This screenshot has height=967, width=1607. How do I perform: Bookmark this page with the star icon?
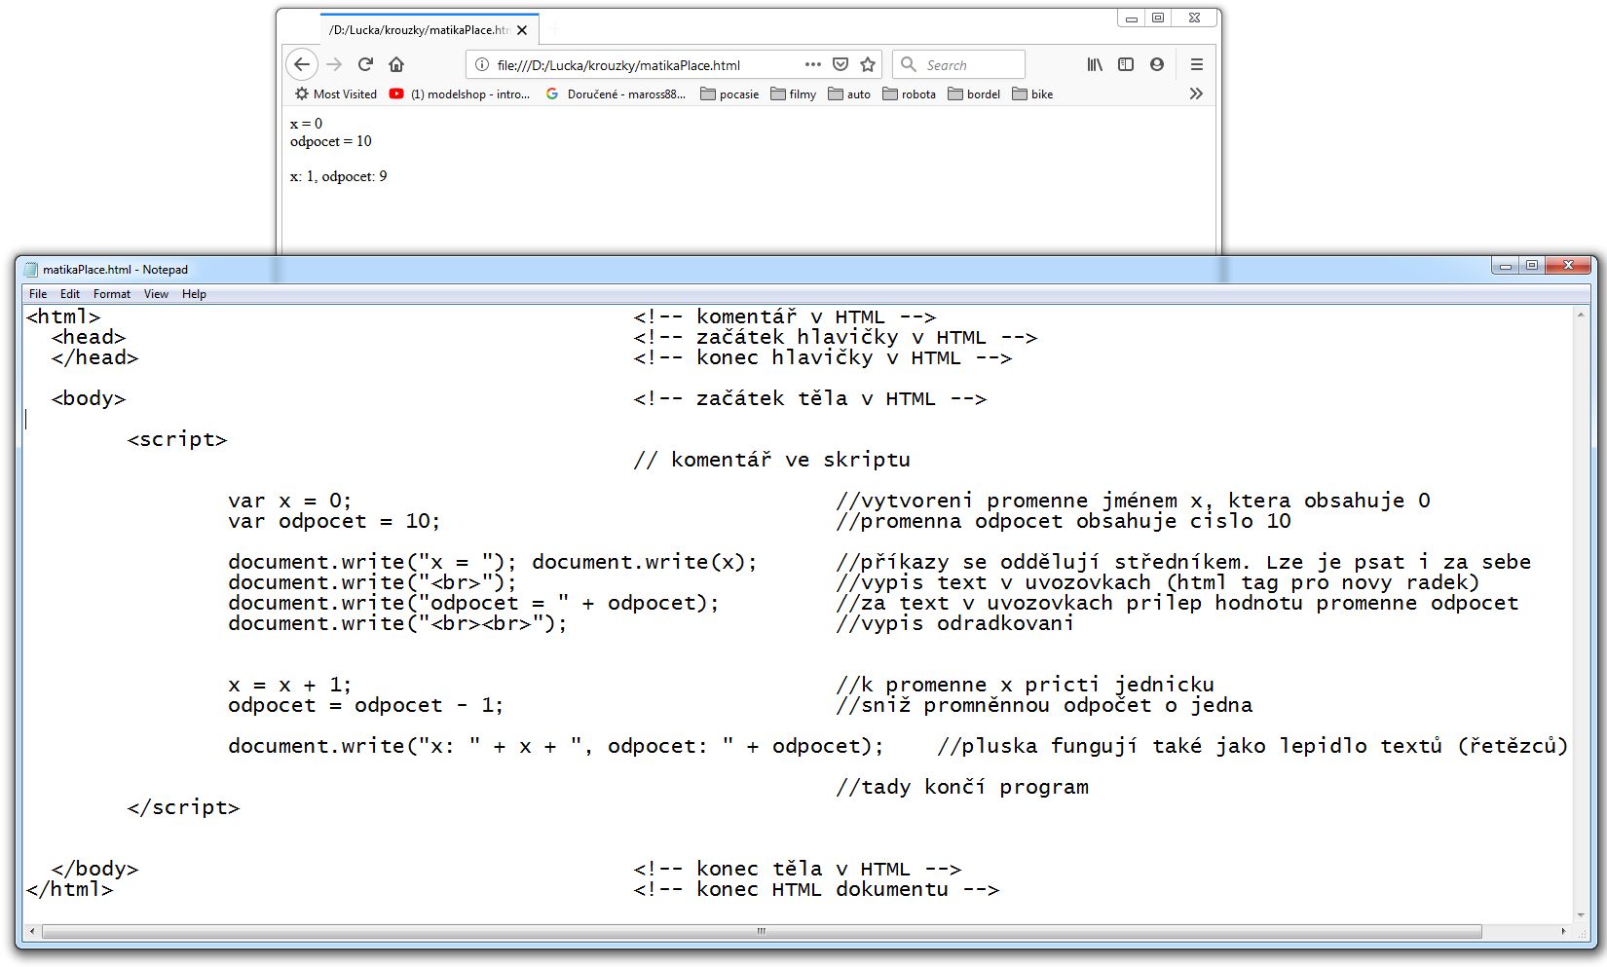tap(868, 64)
